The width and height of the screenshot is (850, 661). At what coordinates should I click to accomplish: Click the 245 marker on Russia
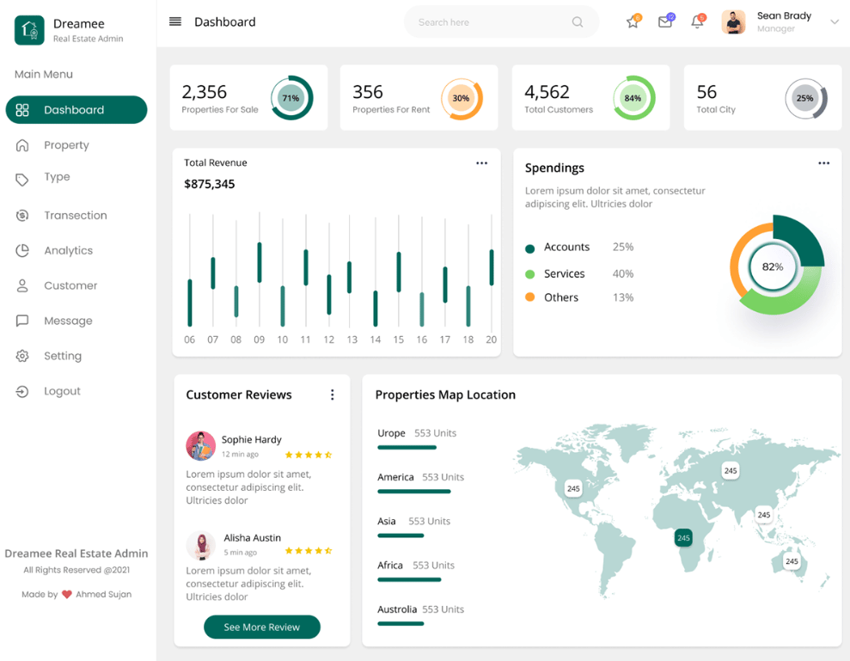(731, 471)
